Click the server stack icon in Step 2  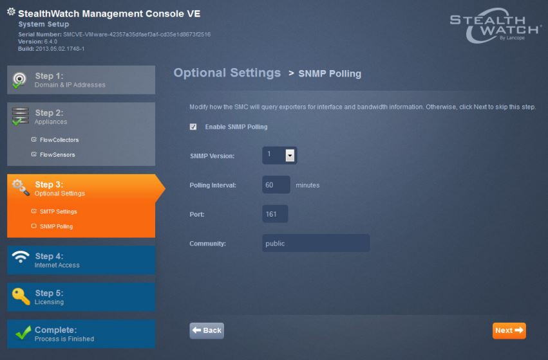(x=20, y=116)
